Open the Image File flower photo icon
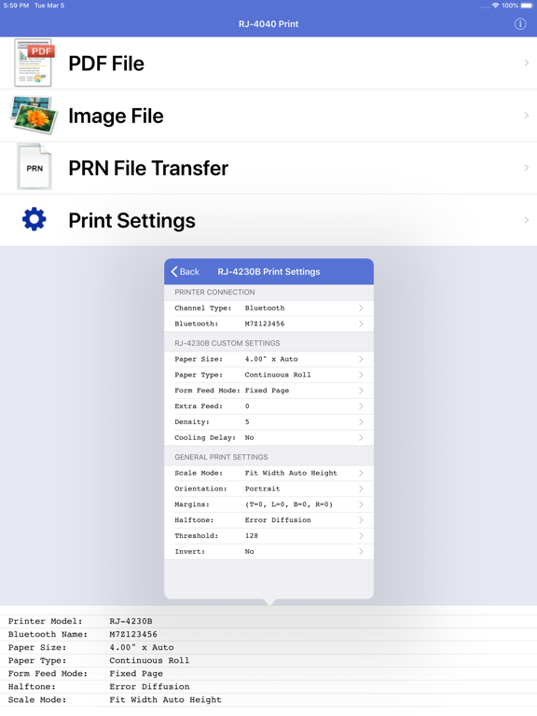 (x=34, y=115)
